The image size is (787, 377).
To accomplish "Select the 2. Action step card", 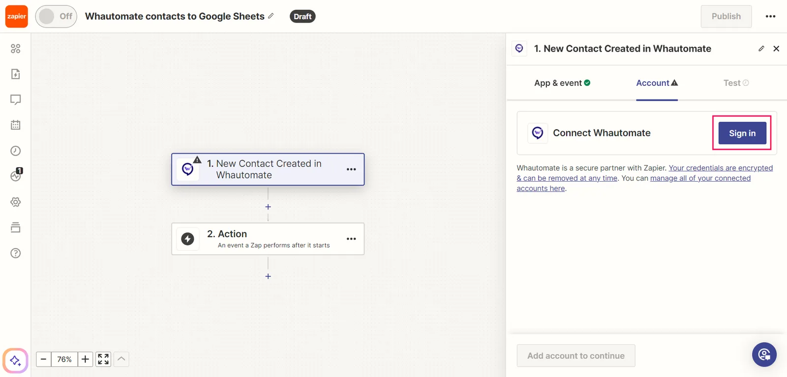I will pos(268,239).
